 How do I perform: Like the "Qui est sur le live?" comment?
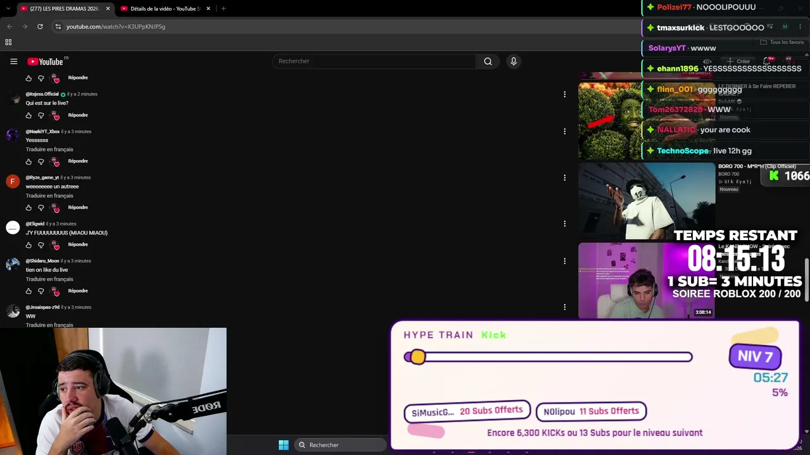coord(28,116)
